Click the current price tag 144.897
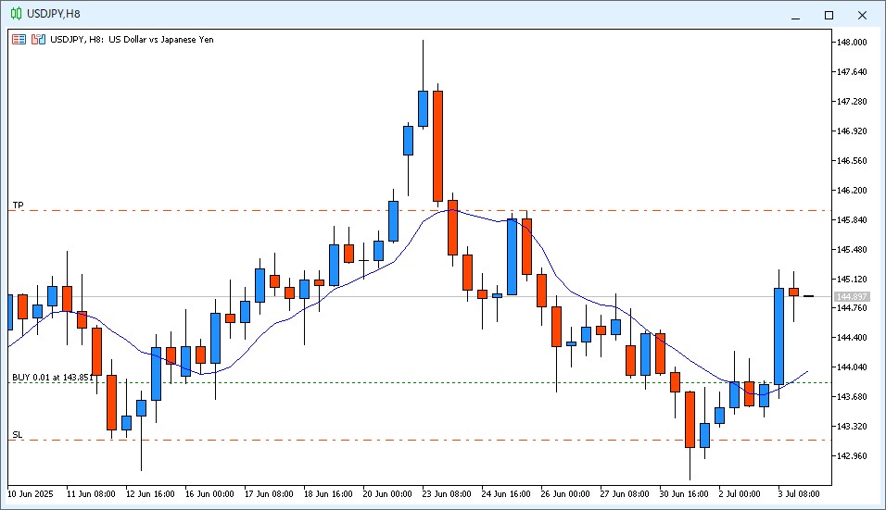The image size is (886, 510). point(852,297)
